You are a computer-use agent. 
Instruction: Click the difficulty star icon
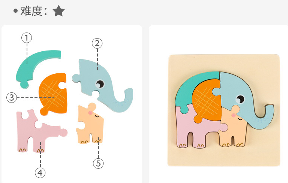coord(58,11)
